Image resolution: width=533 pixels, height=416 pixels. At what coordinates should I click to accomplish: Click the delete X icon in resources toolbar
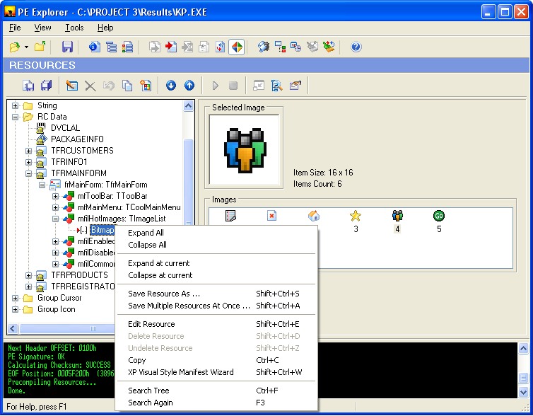(x=90, y=86)
